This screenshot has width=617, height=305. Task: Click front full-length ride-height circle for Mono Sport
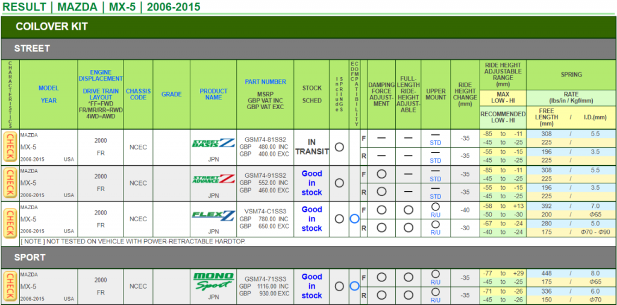409,277
